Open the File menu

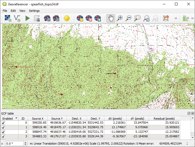5,11
